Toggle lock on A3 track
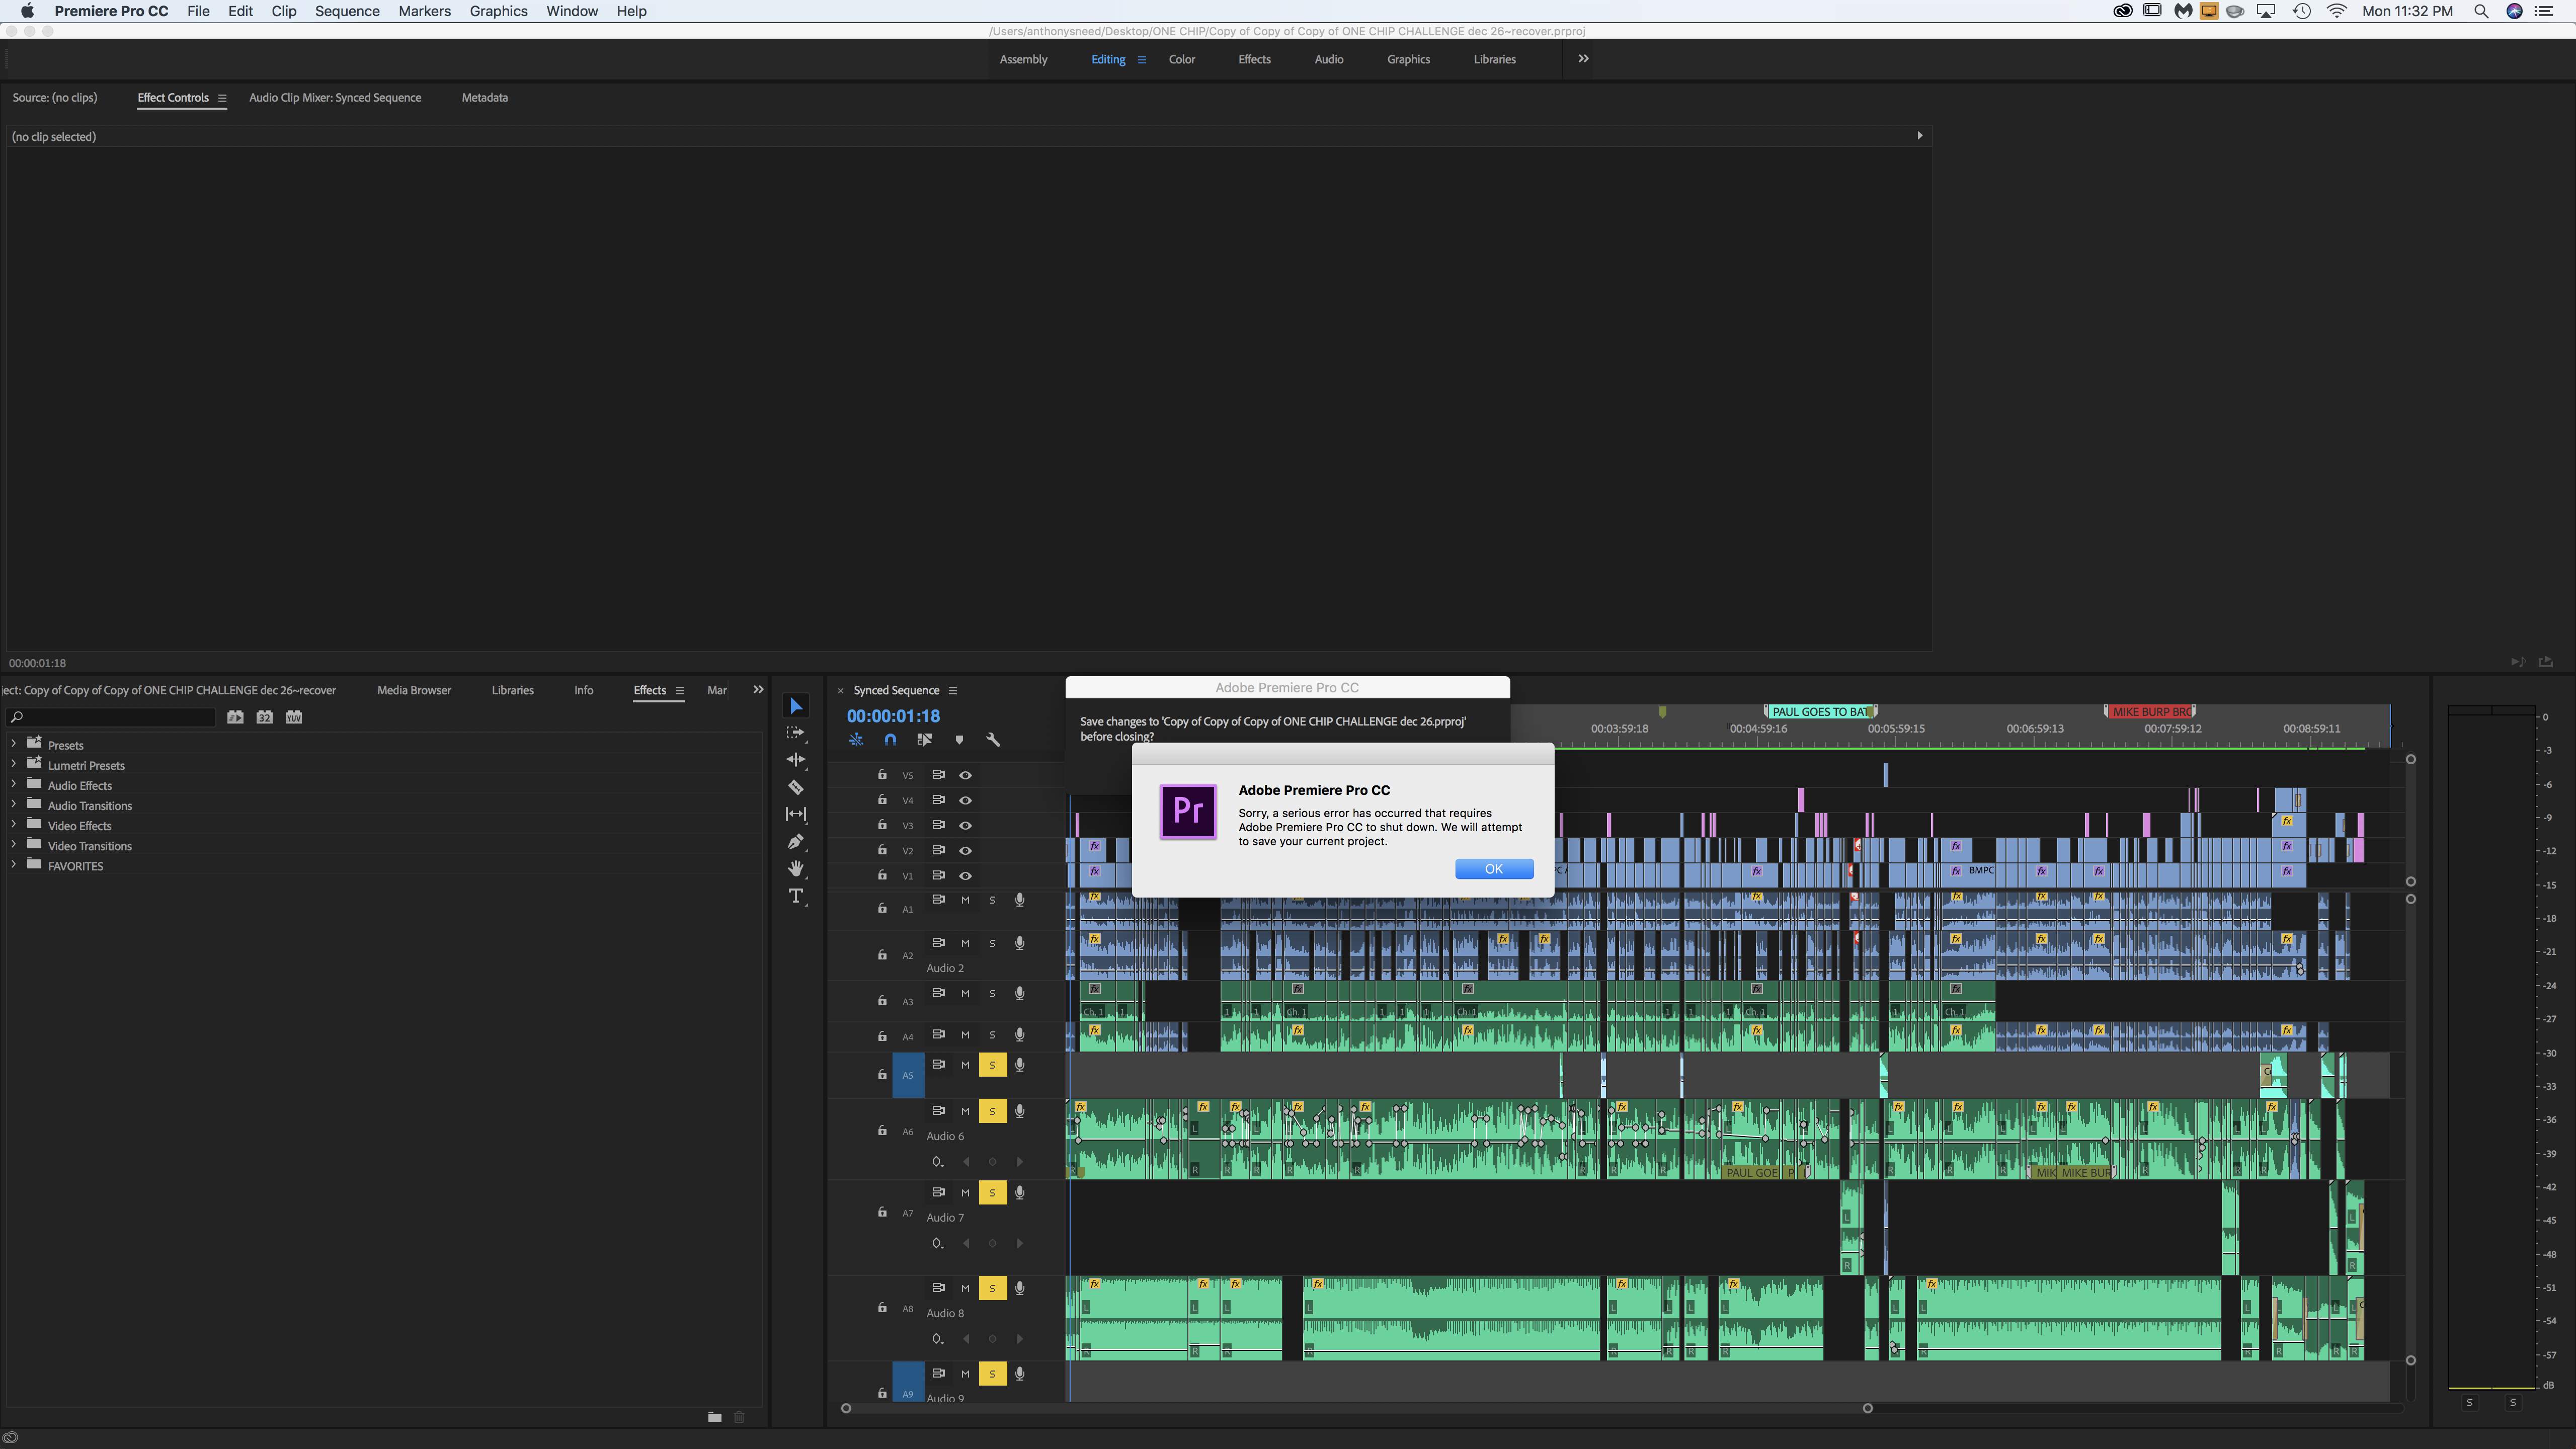This screenshot has width=2576, height=1449. (x=882, y=1000)
